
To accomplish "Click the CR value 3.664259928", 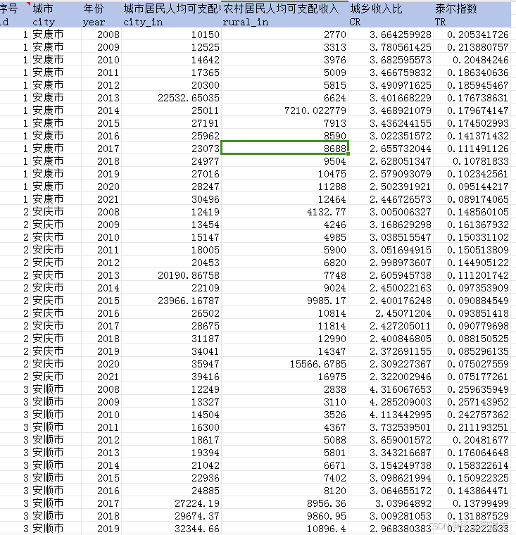I will click(x=401, y=34).
